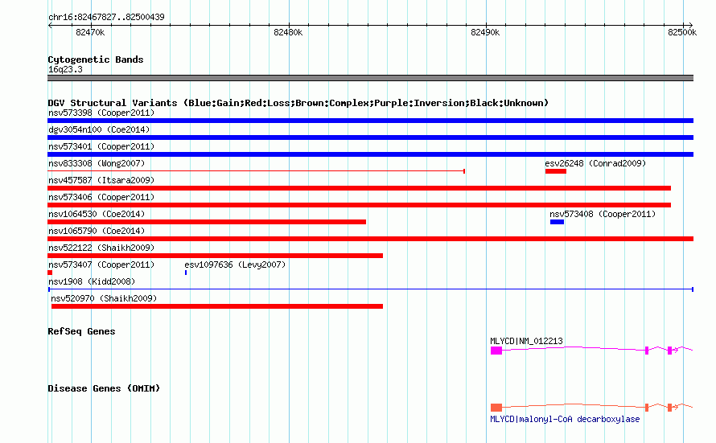Click the nsv573398 (Cooper2011) label
This screenshot has width=716, height=443.
(x=101, y=113)
